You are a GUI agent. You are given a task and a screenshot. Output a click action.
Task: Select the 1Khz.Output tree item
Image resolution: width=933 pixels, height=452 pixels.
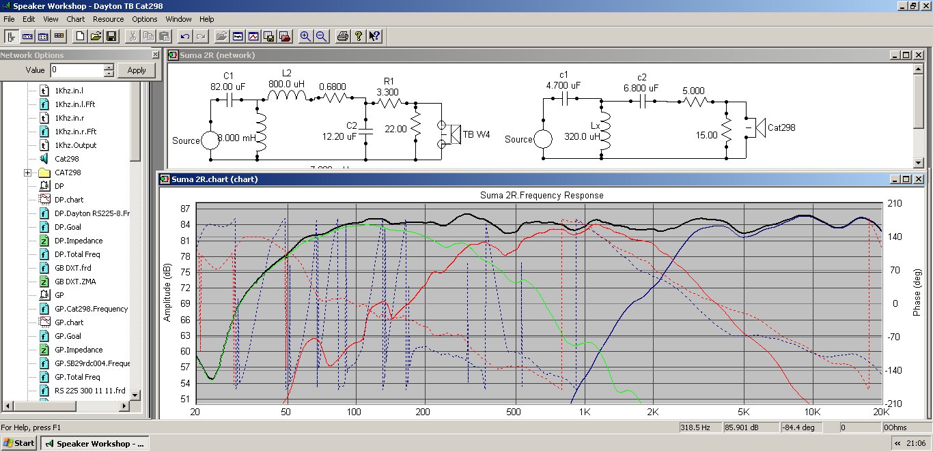[x=76, y=145]
